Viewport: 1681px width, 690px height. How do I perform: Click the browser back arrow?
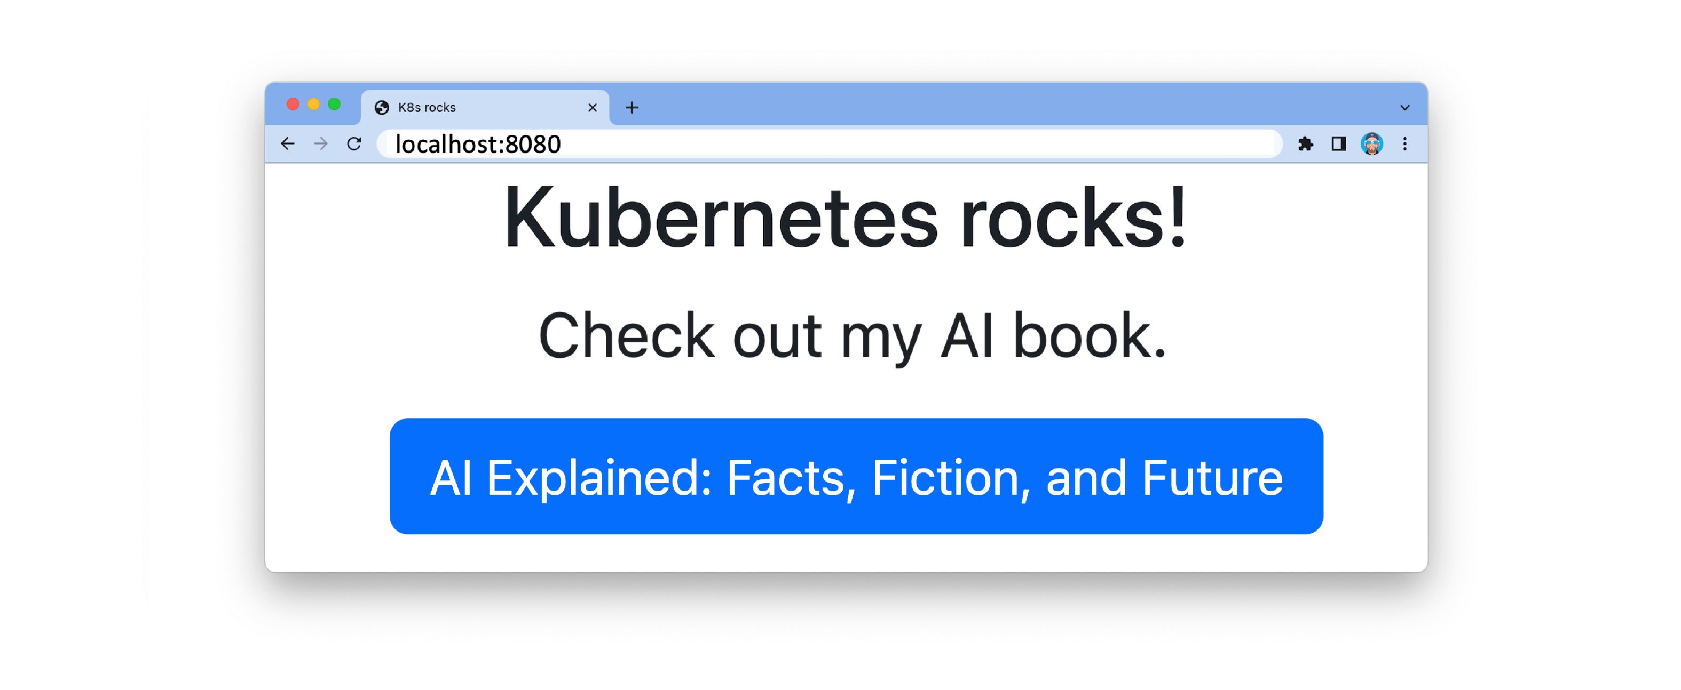tap(288, 143)
